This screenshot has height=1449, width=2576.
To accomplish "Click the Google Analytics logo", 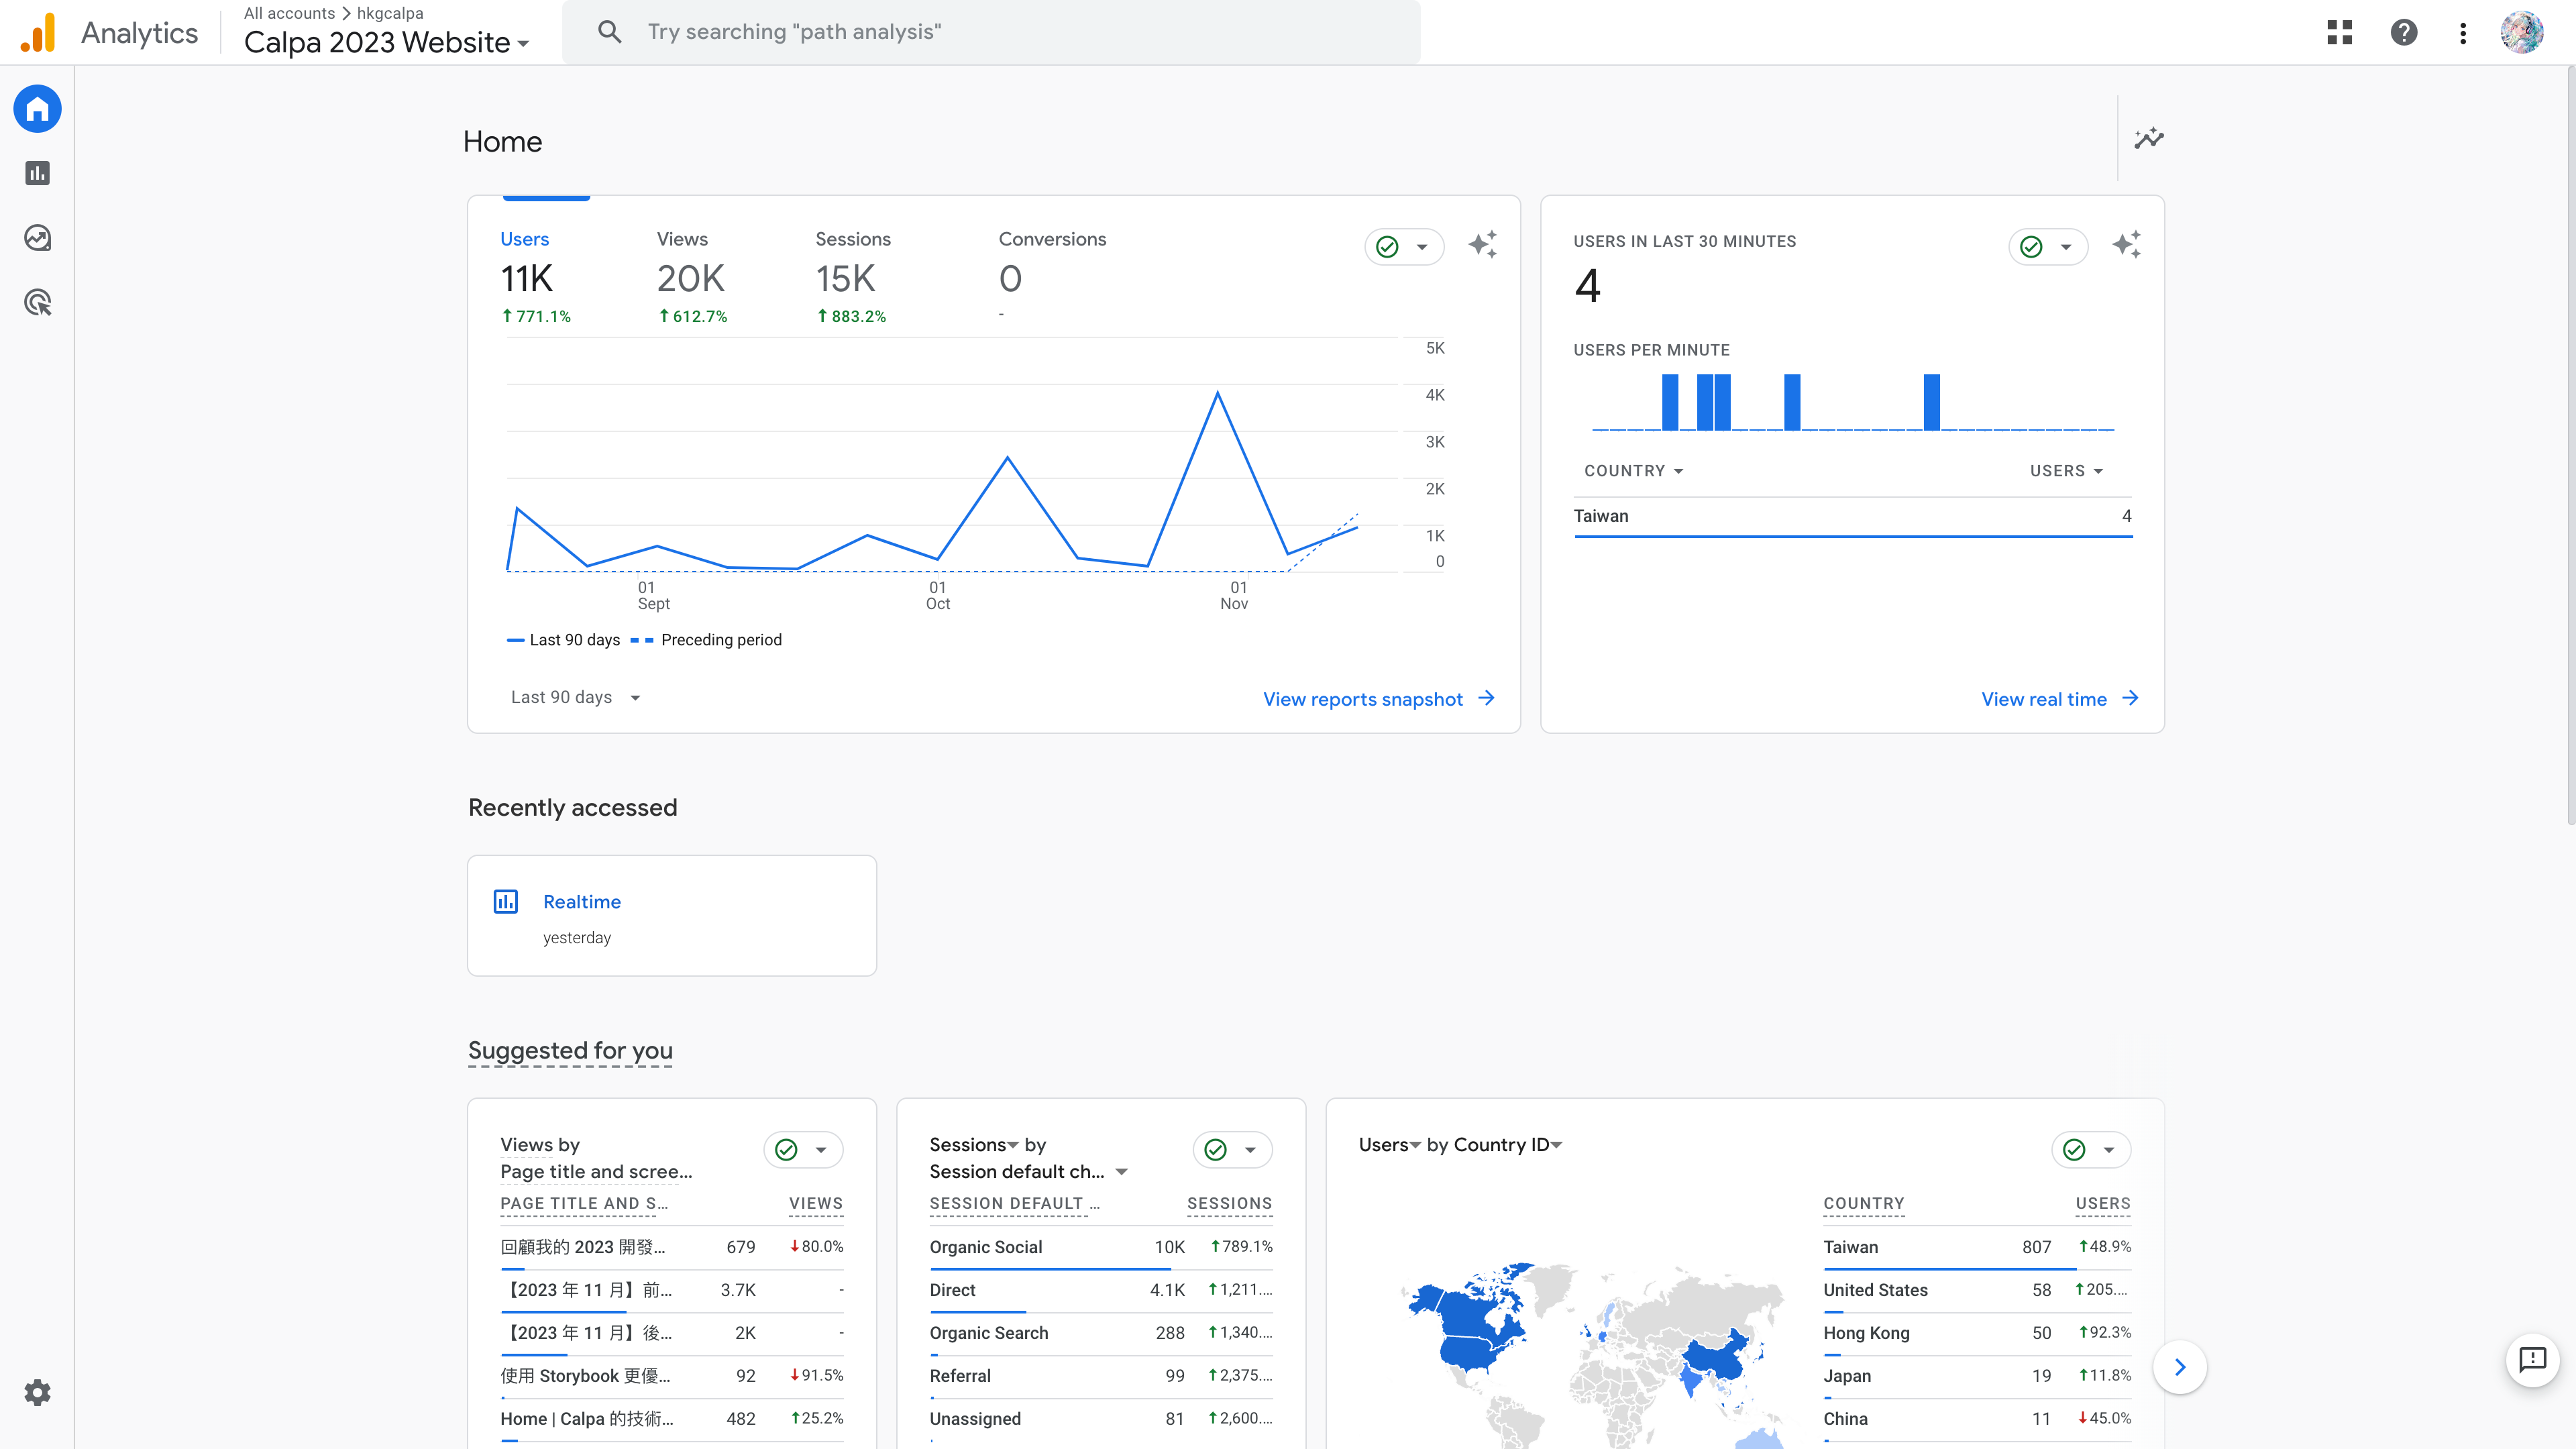I will (x=38, y=32).
